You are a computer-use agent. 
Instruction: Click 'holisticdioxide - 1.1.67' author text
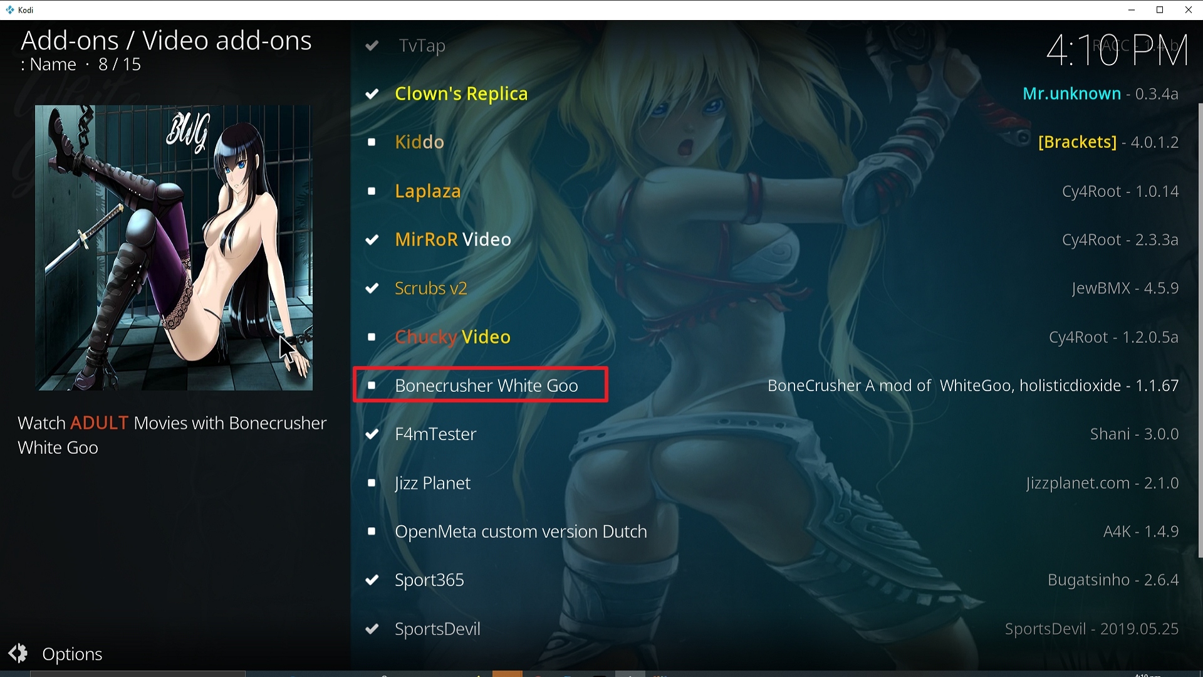click(x=1099, y=386)
